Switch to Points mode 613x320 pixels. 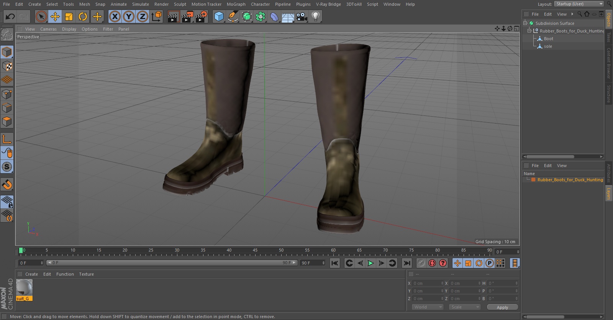pyautogui.click(x=7, y=94)
